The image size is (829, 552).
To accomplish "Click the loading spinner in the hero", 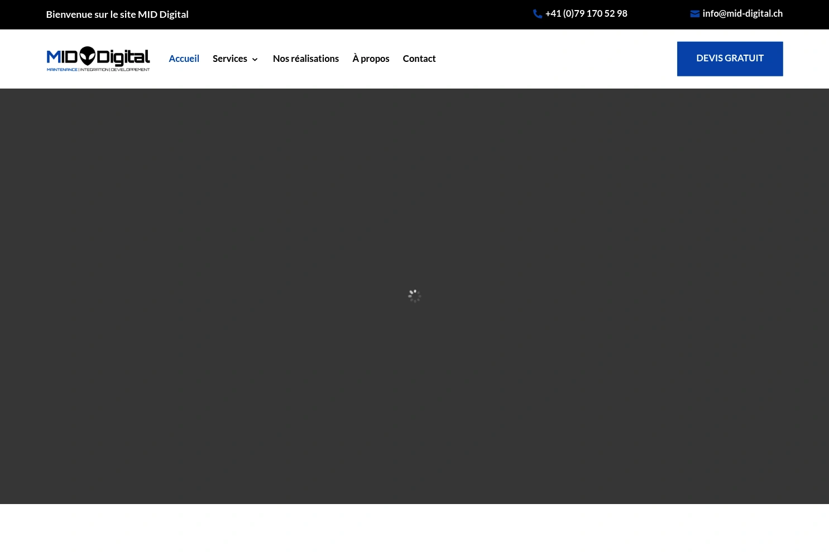I will [414, 296].
